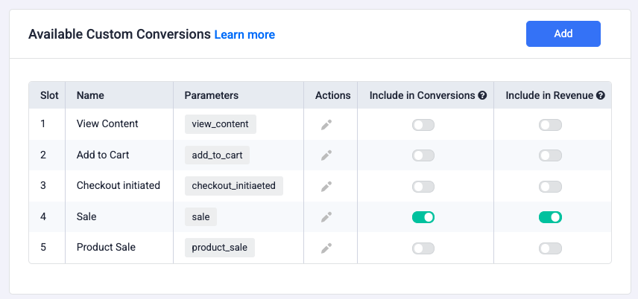The height and width of the screenshot is (299, 638).
Task: Click help icon beside Include in Revenue
Action: 601,95
